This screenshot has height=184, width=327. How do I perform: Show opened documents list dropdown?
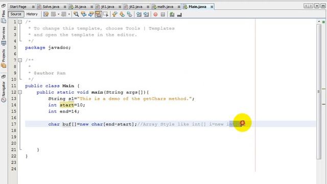pos(317,6)
